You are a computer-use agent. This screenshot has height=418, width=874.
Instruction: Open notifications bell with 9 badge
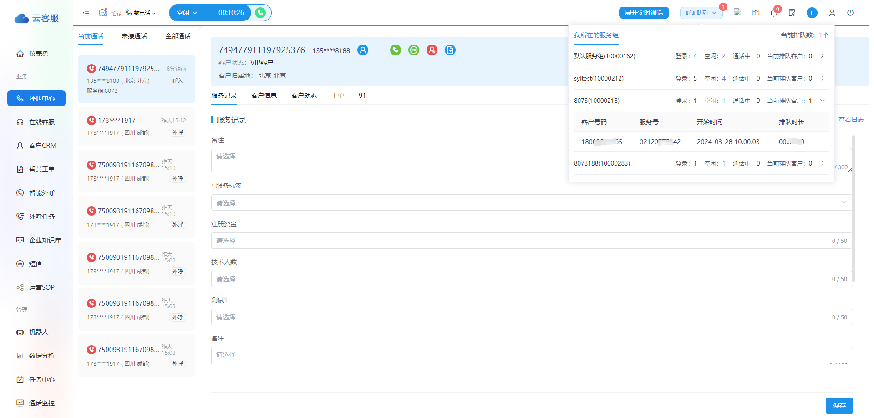pos(774,13)
